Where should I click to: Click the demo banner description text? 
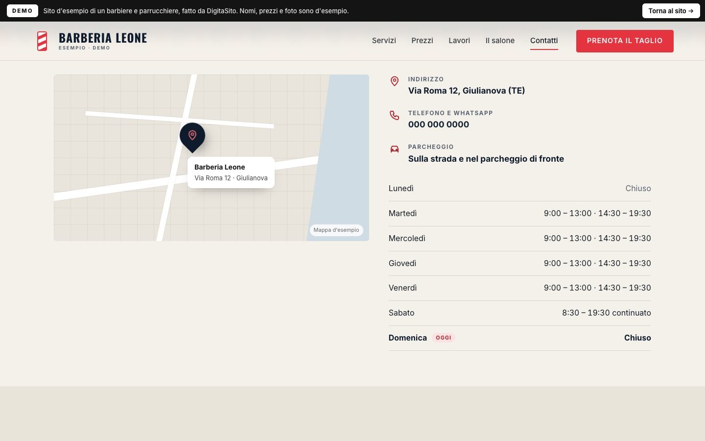(x=196, y=11)
